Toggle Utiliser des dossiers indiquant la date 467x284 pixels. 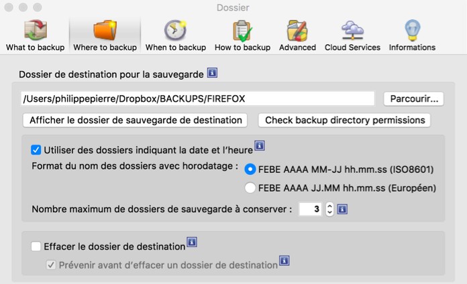(x=36, y=150)
